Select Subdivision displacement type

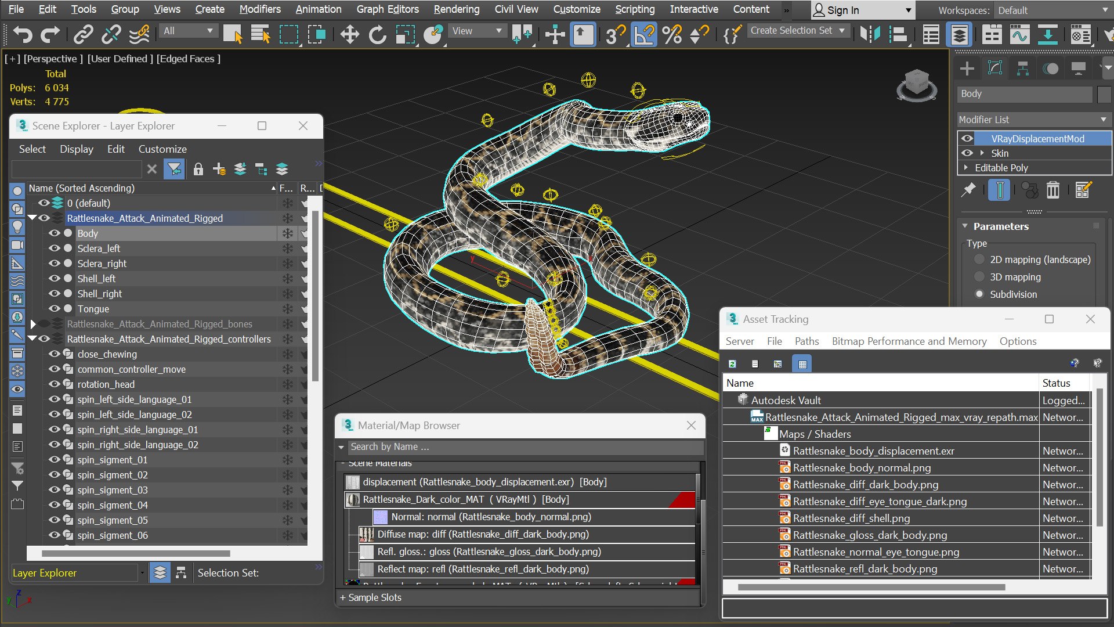pos(979,294)
